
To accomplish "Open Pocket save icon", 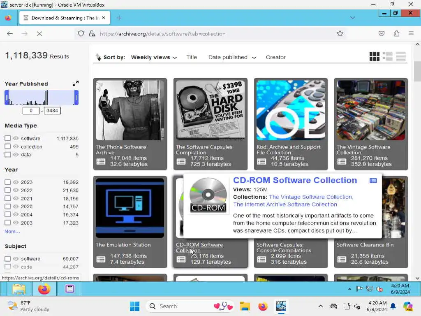I will 382,34.
